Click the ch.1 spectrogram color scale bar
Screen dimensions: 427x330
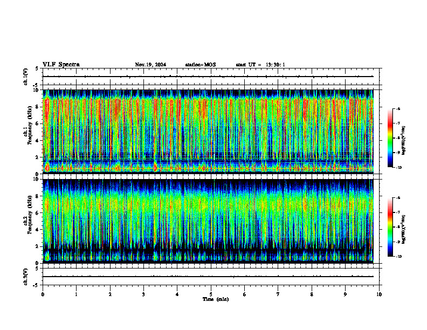(390, 138)
